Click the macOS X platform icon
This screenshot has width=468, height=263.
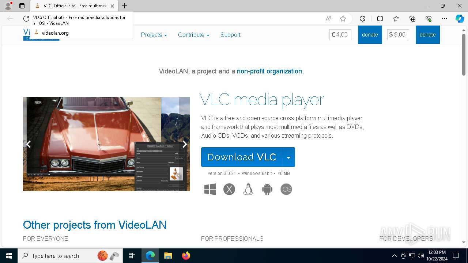coord(229,189)
